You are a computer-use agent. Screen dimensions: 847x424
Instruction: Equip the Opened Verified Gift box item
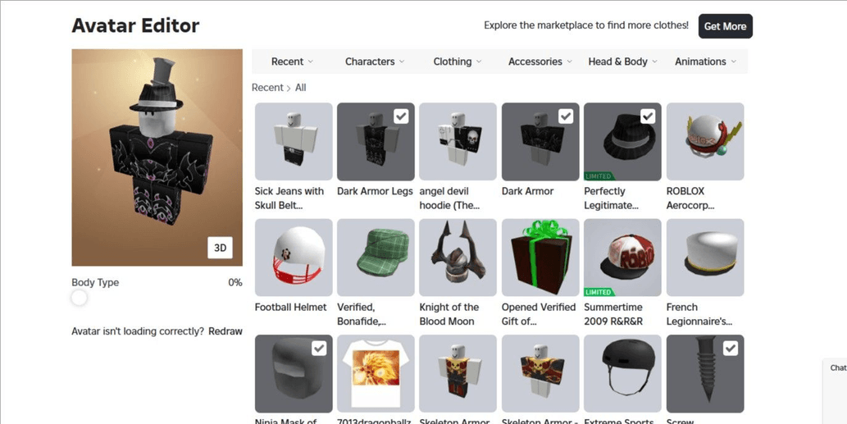tap(540, 258)
